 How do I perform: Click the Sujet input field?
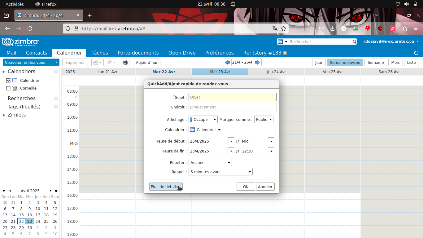tap(233, 97)
